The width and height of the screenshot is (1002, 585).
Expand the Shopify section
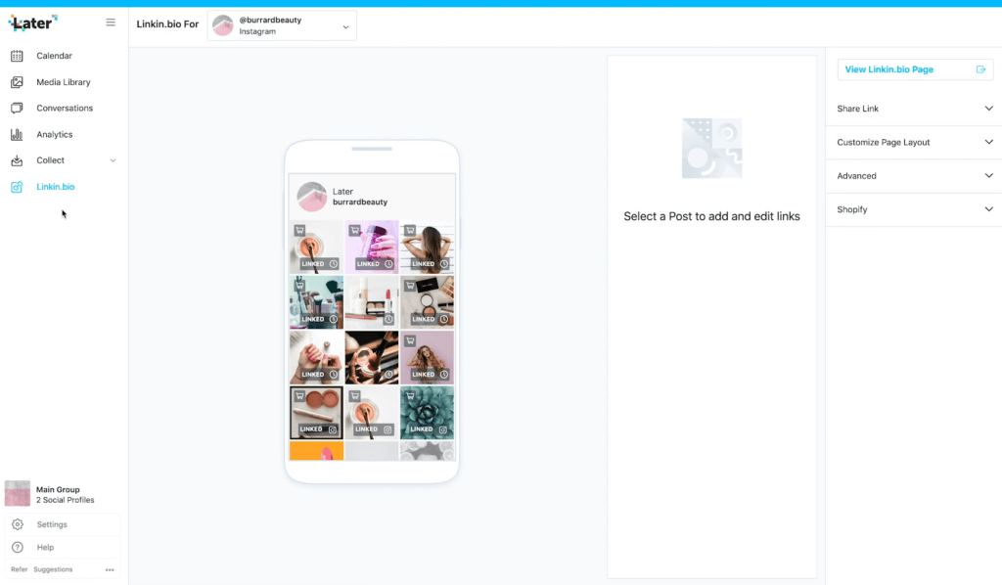915,209
